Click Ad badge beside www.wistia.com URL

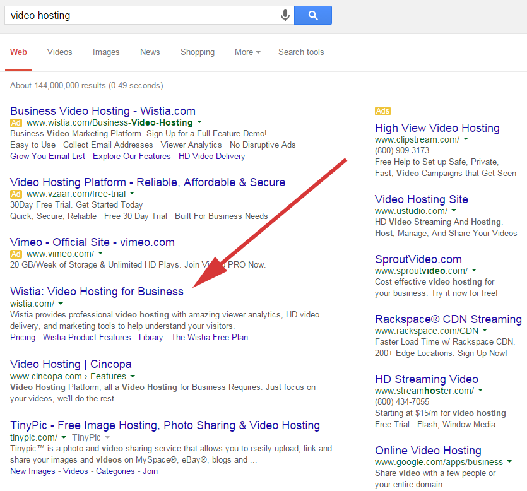tap(16, 122)
